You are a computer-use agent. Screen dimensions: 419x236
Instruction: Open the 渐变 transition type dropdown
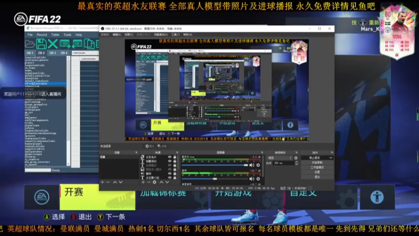pyautogui.click(x=280, y=158)
